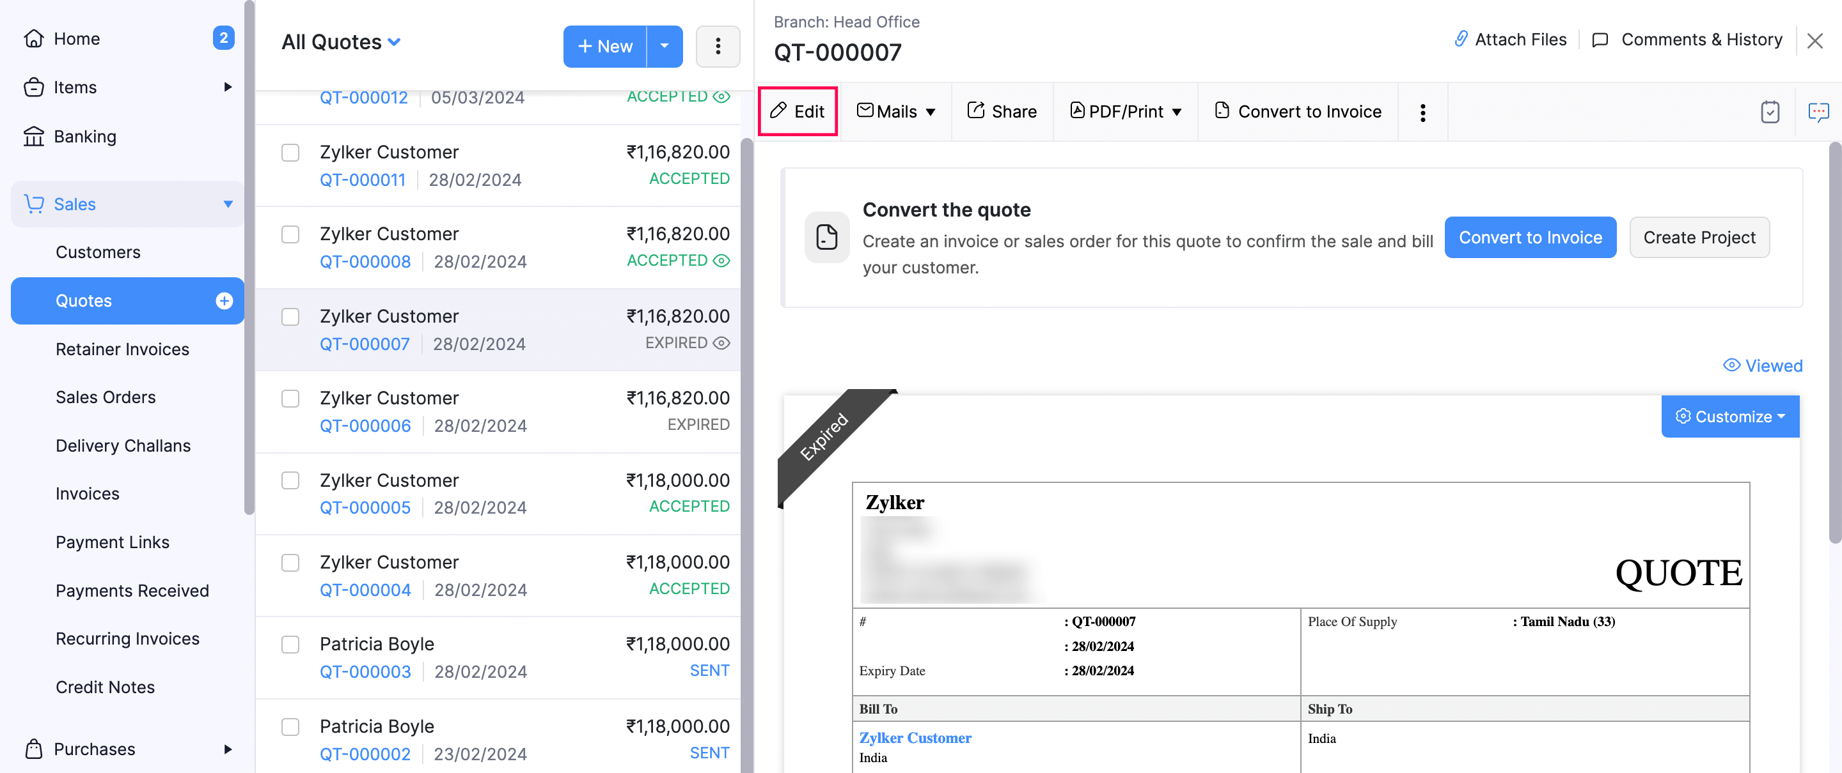Open the red-dotted comments bubble icon
The image size is (1842, 773).
click(x=1818, y=112)
